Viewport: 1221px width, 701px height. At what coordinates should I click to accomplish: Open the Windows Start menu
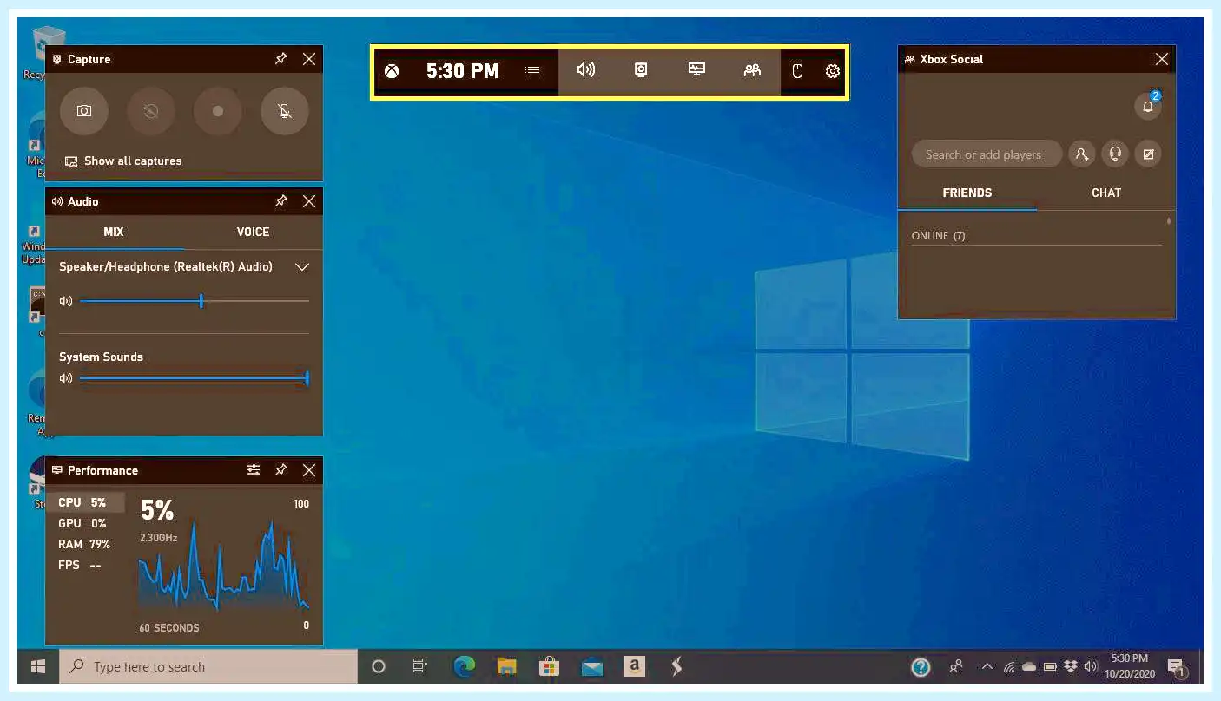(x=38, y=666)
